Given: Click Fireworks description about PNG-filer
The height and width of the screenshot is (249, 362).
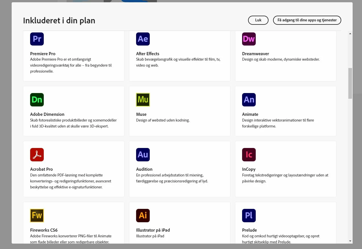Looking at the screenshot, I should pos(71,239).
